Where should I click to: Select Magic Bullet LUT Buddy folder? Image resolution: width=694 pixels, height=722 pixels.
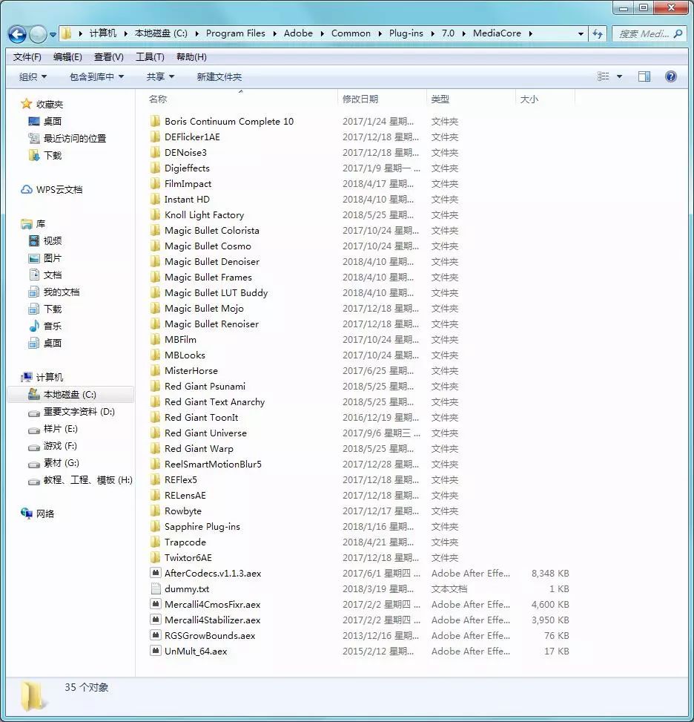[216, 293]
